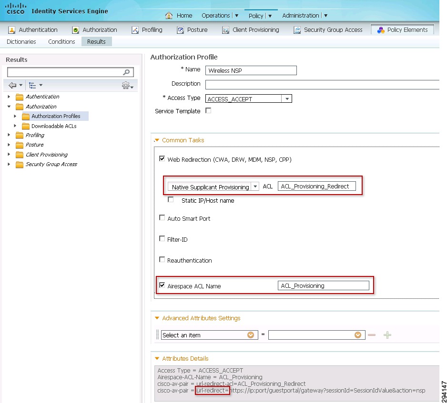Click the Client Provisioning folder icon

20,155
